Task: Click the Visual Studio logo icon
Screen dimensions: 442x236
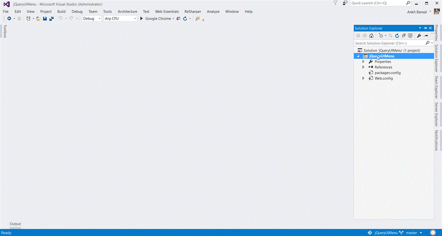Action: tap(6, 4)
